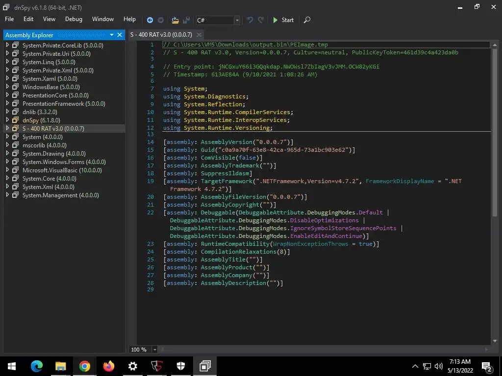
Task: Open the Help menu
Action: pyautogui.click(x=129, y=19)
